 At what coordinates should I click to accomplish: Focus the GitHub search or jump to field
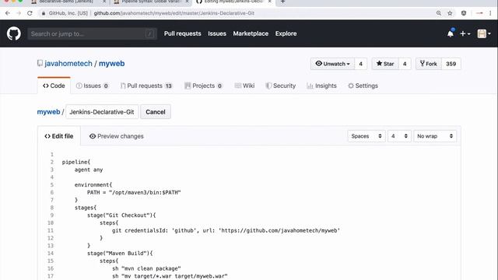92,33
